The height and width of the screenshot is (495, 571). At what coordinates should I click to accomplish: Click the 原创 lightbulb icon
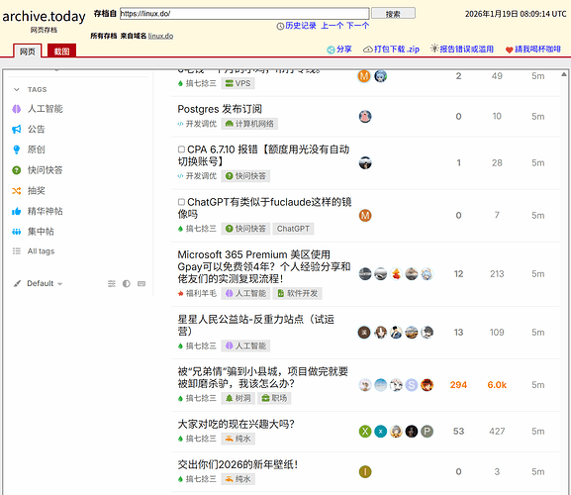(x=17, y=149)
